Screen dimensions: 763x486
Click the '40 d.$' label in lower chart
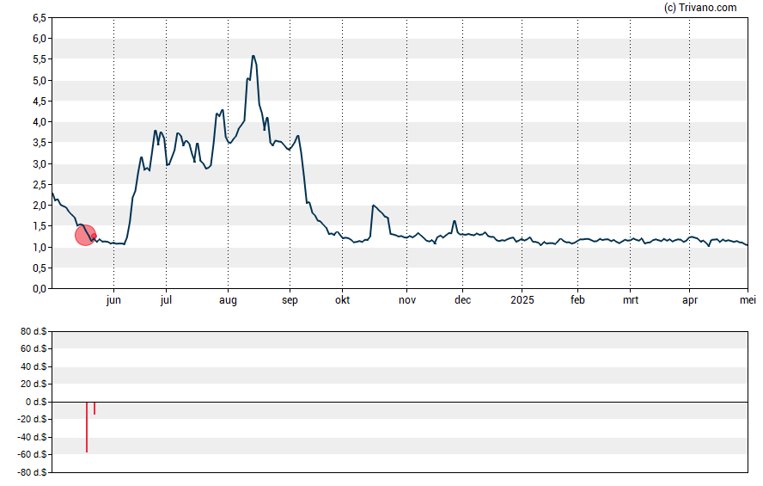pyautogui.click(x=34, y=366)
